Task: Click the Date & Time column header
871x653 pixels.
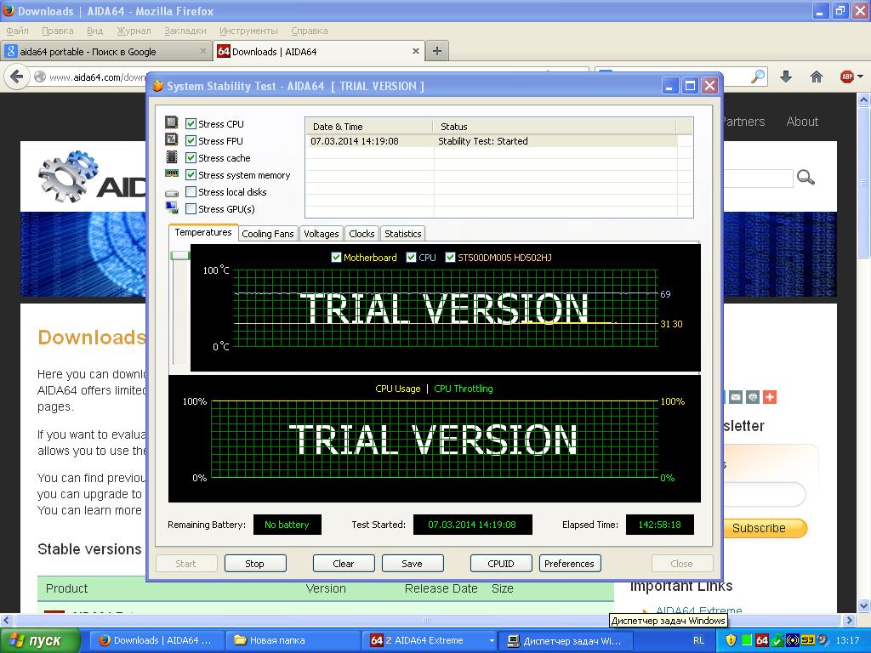Action: point(369,127)
